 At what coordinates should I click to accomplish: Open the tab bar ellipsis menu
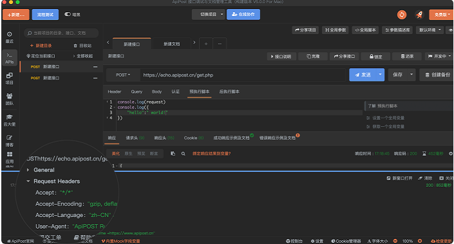(220, 44)
